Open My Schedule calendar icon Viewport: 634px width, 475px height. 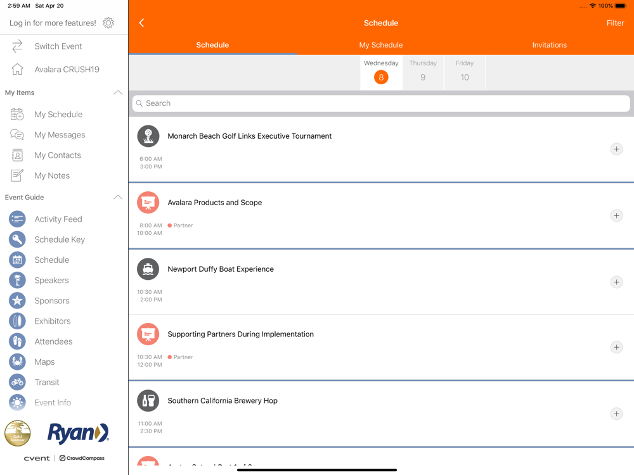pyautogui.click(x=17, y=114)
